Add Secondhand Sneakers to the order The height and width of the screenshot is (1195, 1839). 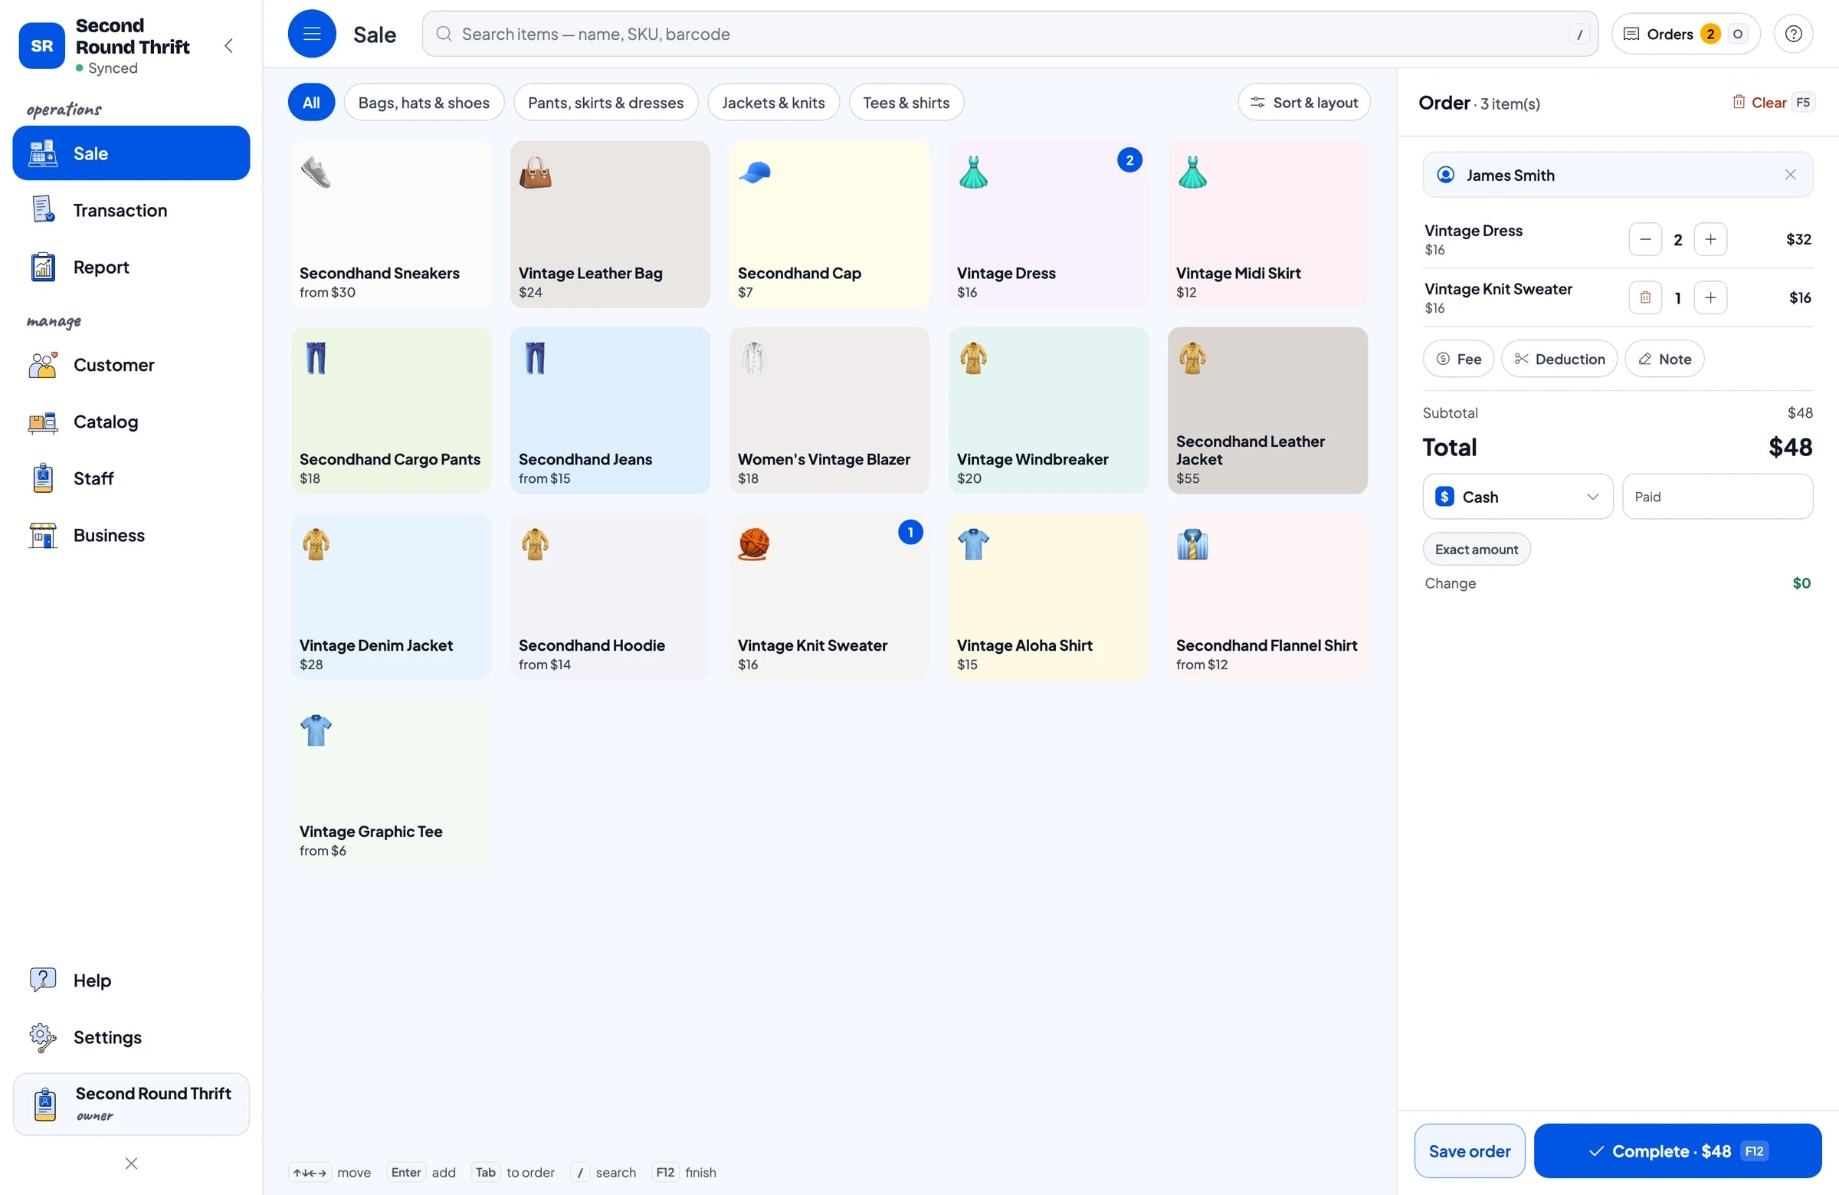click(391, 224)
